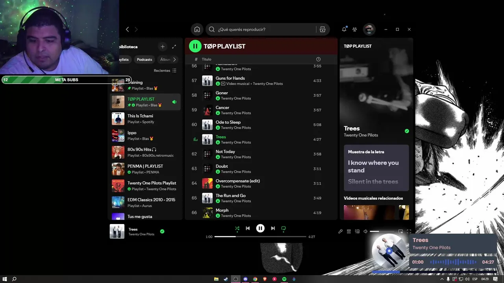
Task: Play track The Run and Go
Action: pos(261,198)
